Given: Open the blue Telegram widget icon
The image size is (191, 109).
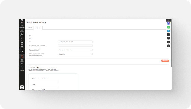Looking at the screenshot, I should point(168,31).
